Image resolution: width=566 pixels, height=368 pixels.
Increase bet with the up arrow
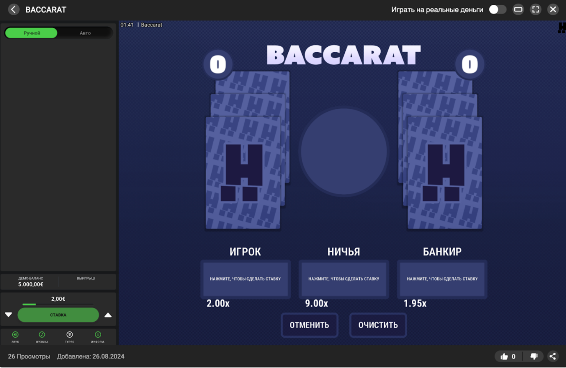[x=108, y=315]
